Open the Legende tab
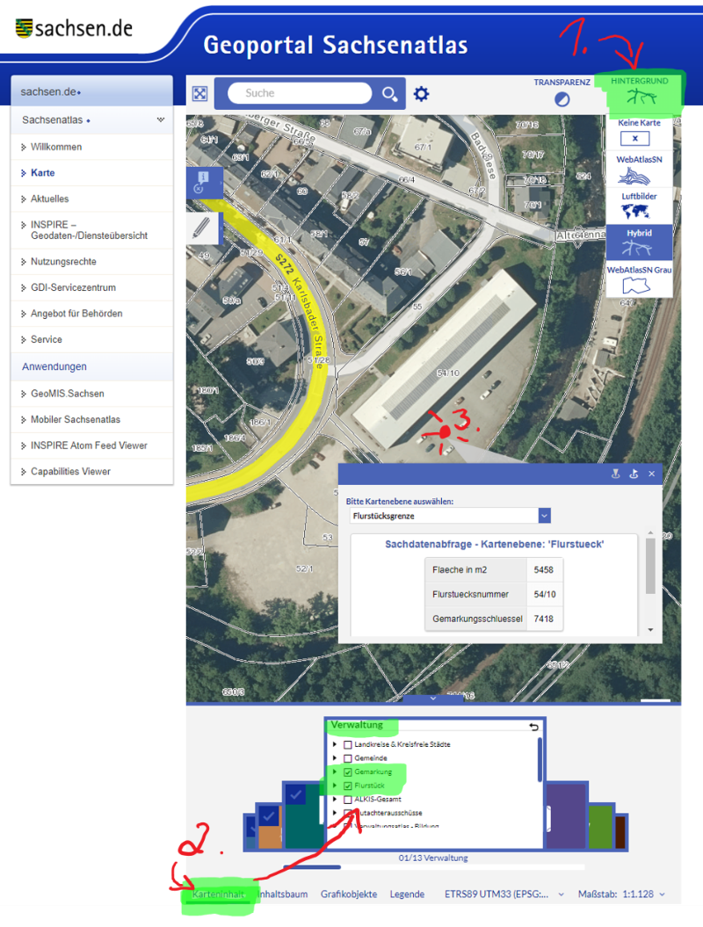703x927 pixels. [407, 894]
